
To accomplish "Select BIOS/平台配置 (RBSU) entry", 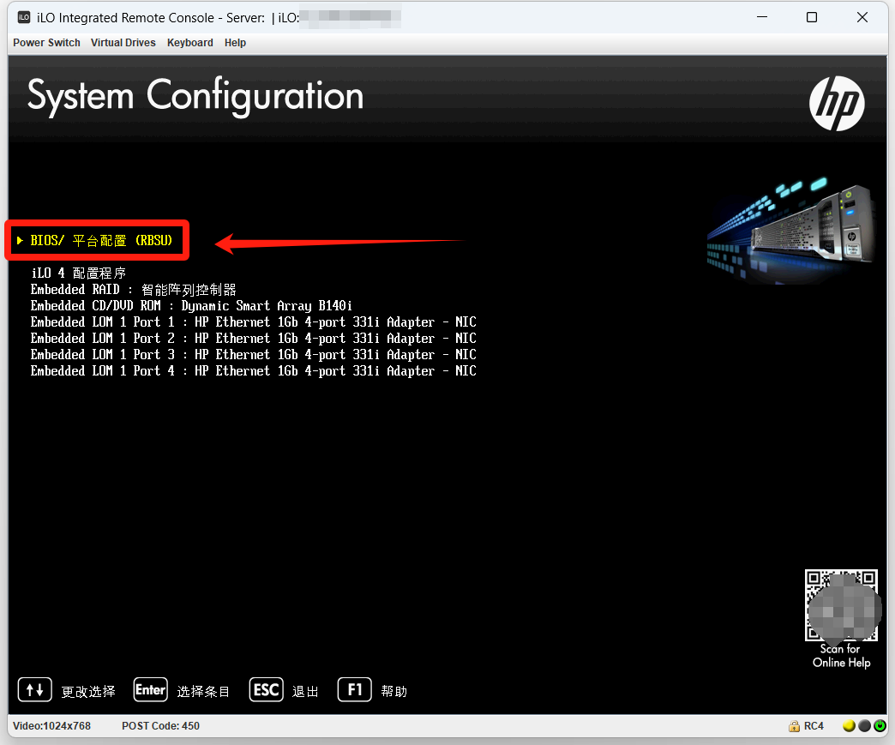I will click(x=101, y=241).
